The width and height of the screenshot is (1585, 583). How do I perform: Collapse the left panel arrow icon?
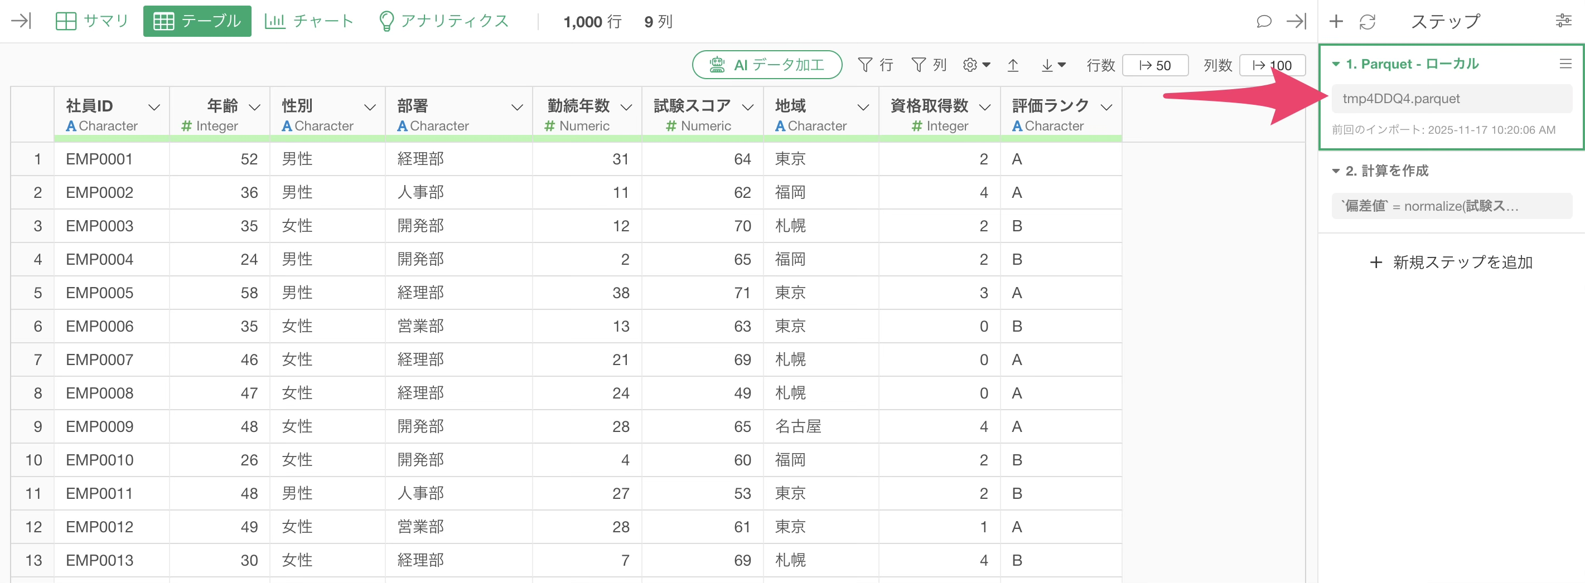point(21,22)
